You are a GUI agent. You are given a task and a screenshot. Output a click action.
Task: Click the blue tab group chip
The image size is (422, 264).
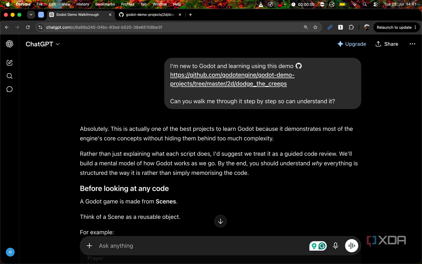click(41, 15)
